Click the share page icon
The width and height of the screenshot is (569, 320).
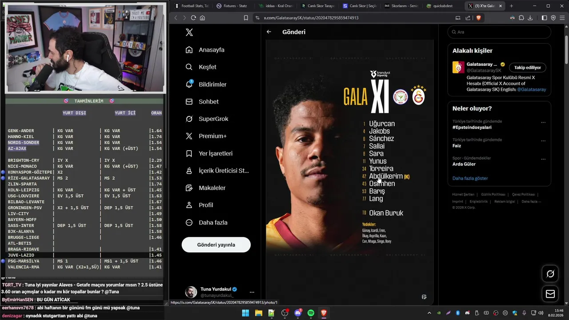tap(468, 18)
